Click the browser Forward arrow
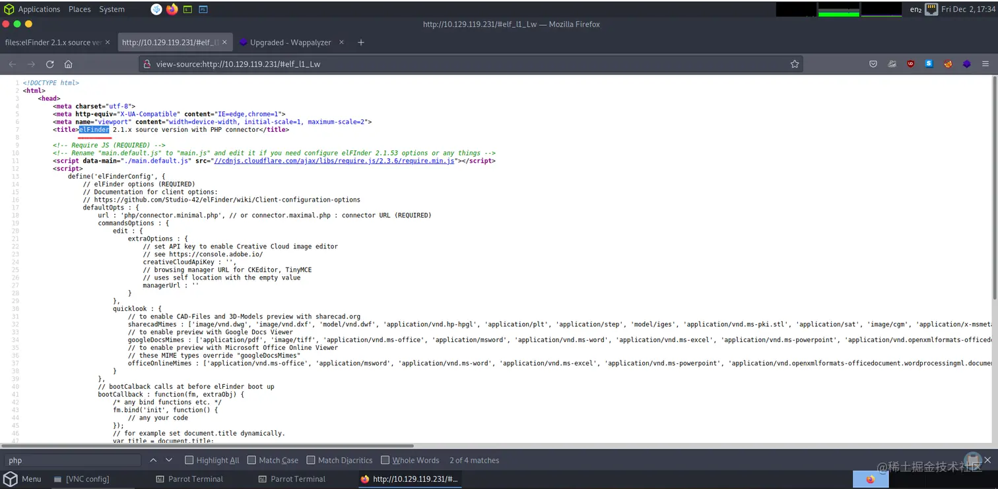This screenshot has height=489, width=998. click(31, 64)
